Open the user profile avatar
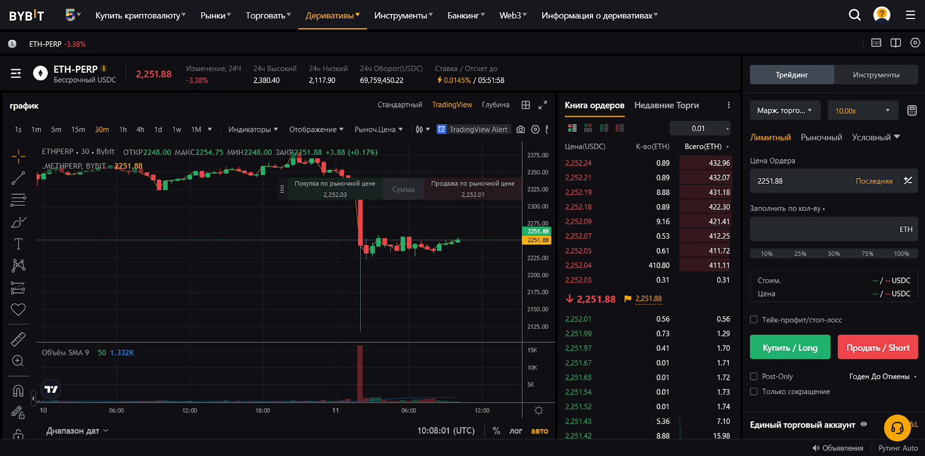 point(882,14)
